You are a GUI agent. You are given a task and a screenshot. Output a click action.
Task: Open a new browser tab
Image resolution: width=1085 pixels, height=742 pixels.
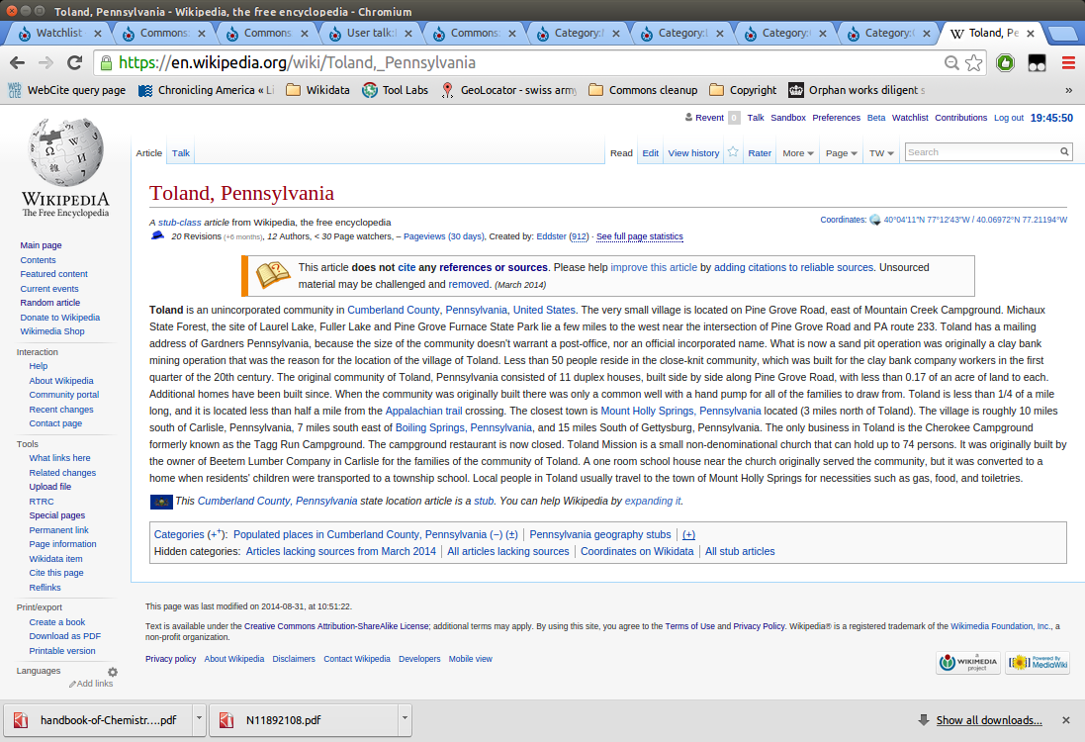(x=1061, y=33)
